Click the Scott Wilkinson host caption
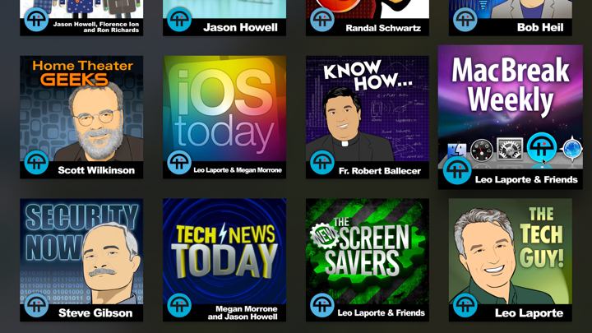The image size is (592, 333). click(96, 170)
